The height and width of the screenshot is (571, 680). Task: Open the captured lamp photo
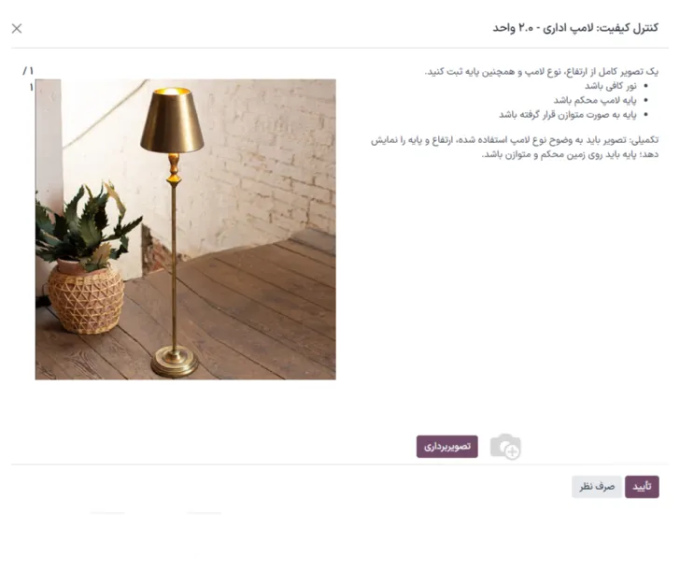(186, 230)
